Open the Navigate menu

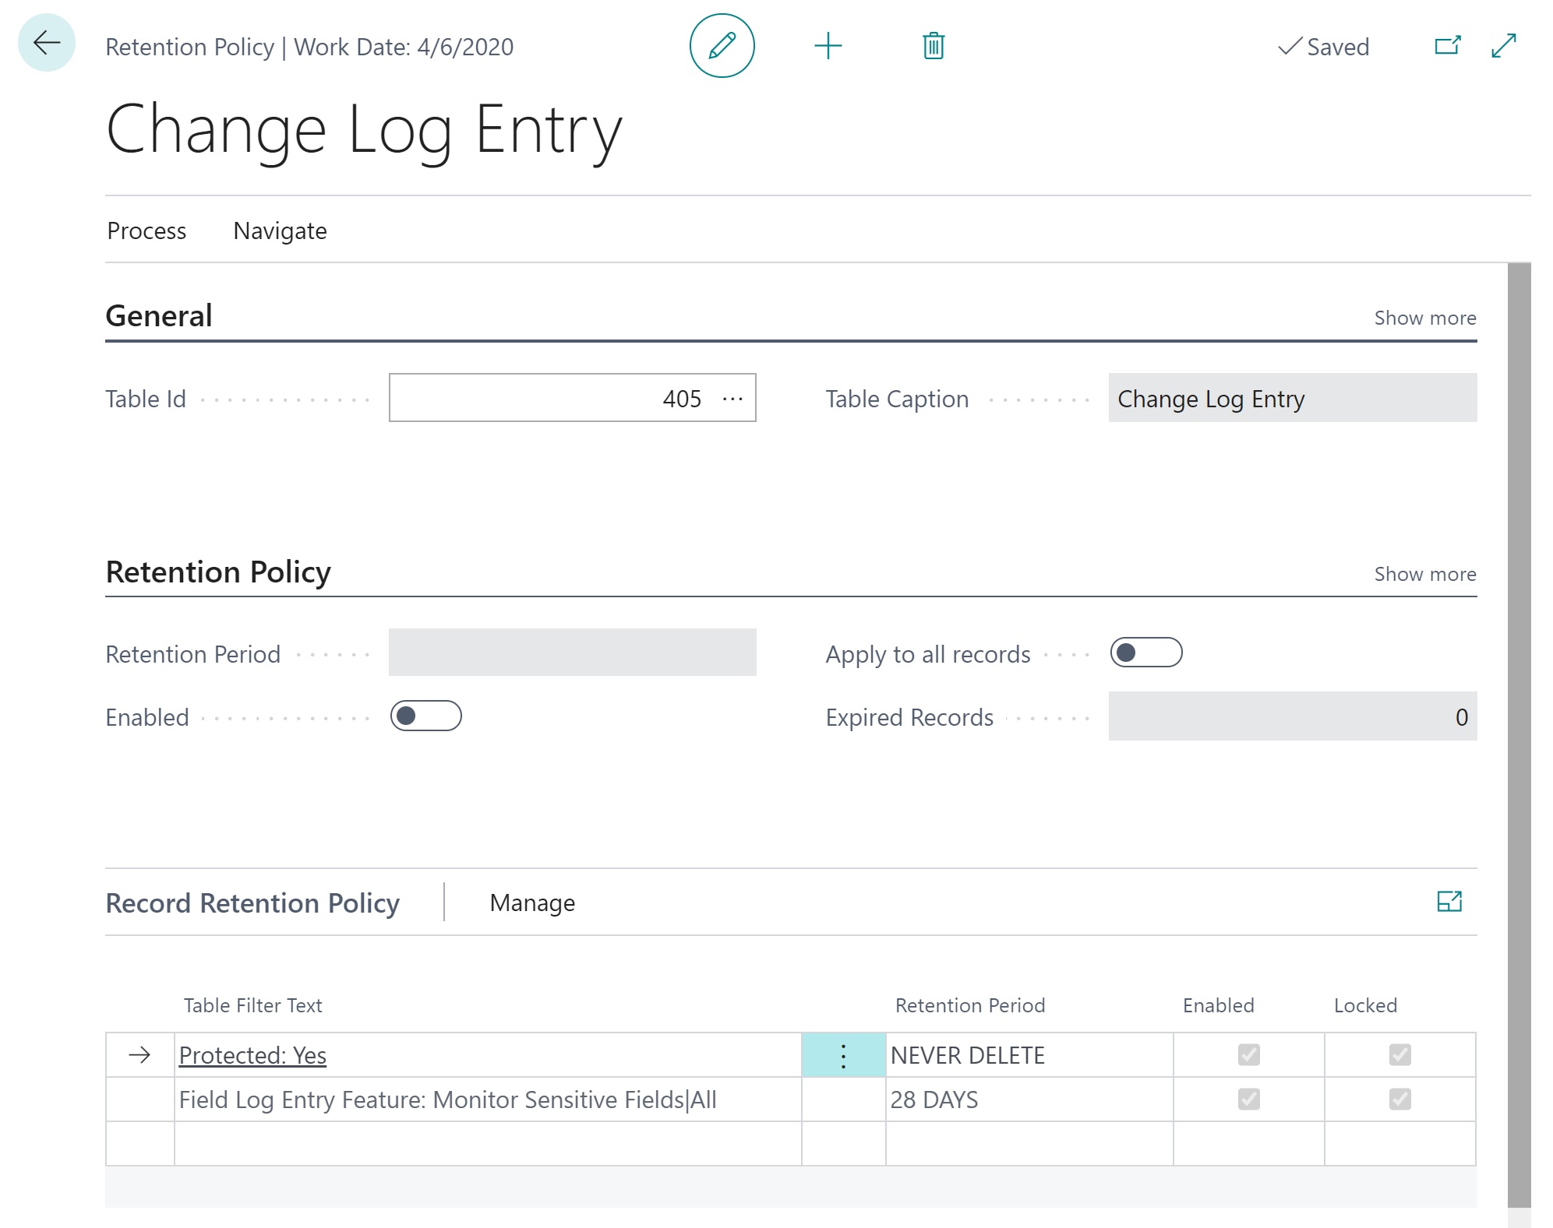[280, 230]
